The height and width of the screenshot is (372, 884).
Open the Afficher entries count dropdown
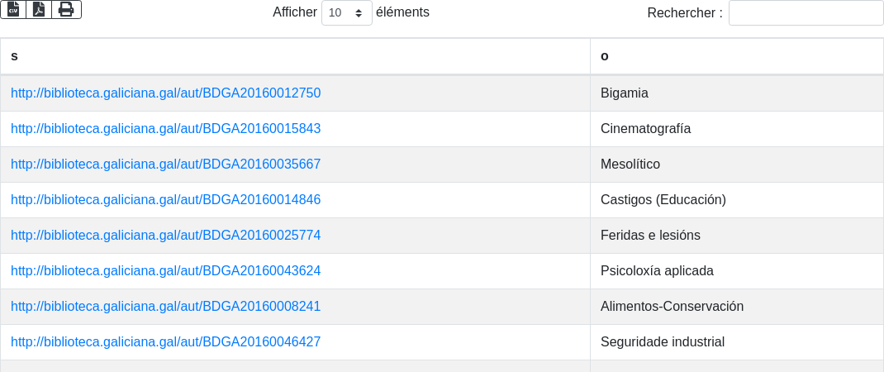(346, 12)
